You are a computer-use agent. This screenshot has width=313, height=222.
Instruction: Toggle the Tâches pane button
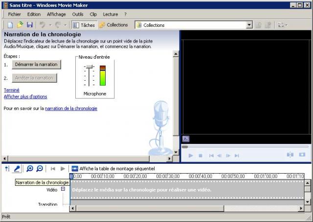pyautogui.click(x=84, y=25)
